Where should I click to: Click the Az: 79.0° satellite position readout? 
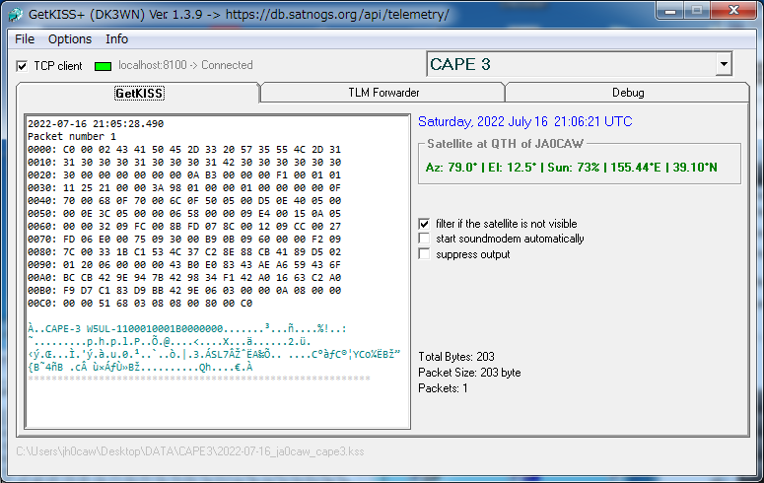click(x=571, y=168)
